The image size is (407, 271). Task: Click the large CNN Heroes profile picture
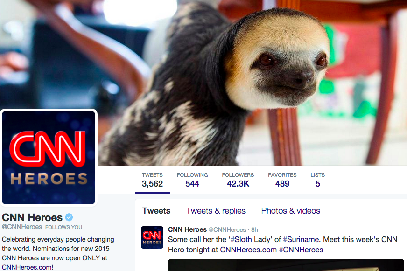[49, 157]
